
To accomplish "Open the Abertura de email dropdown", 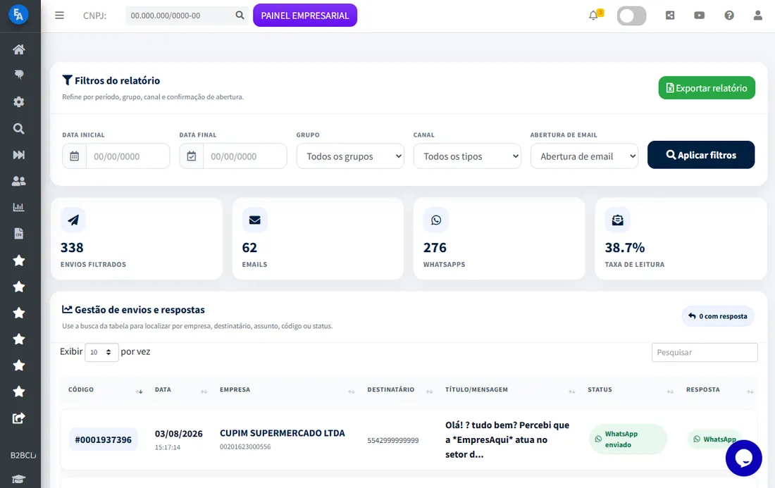I will pyautogui.click(x=584, y=156).
